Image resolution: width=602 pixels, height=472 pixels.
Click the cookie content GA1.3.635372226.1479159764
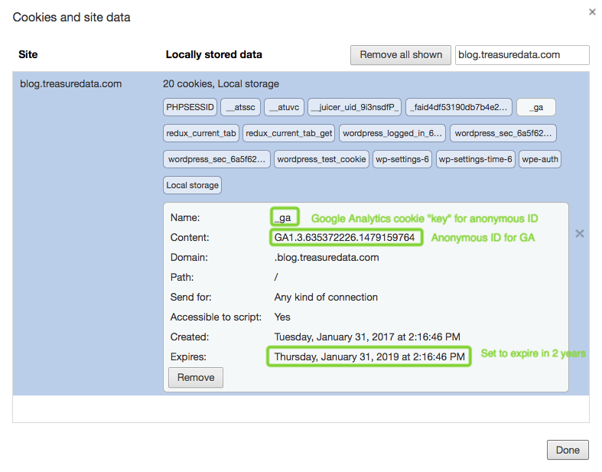[x=344, y=237]
